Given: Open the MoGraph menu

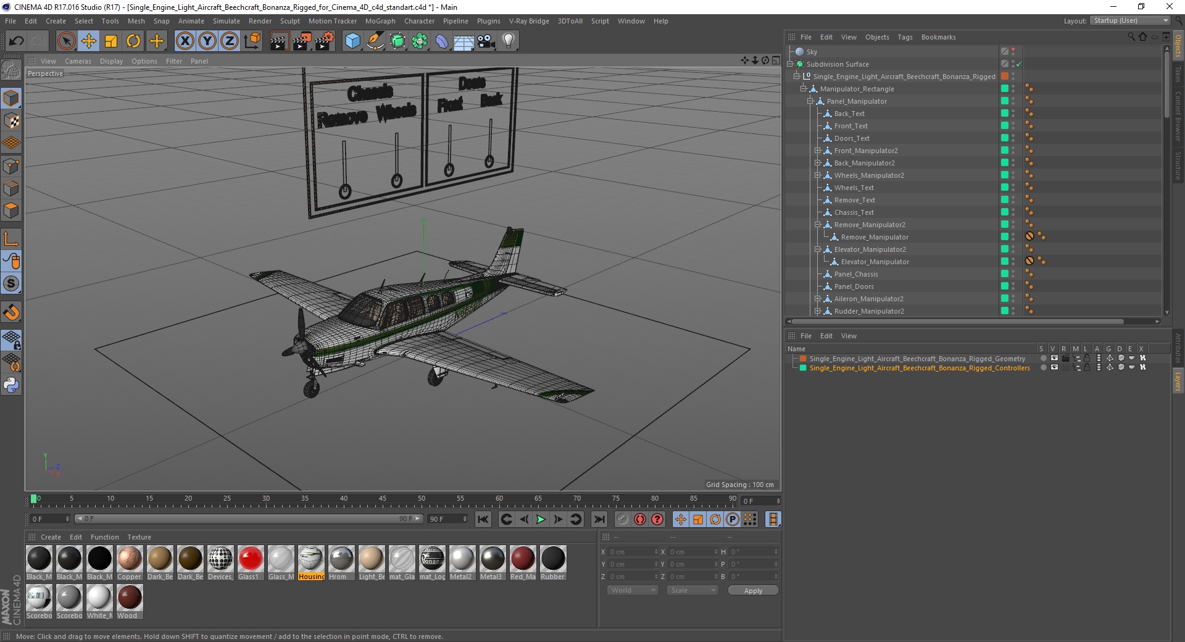Looking at the screenshot, I should (380, 21).
